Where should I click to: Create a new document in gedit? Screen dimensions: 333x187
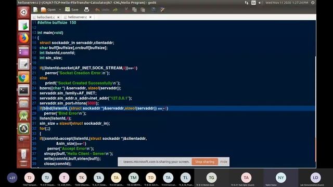[x=35, y=9]
